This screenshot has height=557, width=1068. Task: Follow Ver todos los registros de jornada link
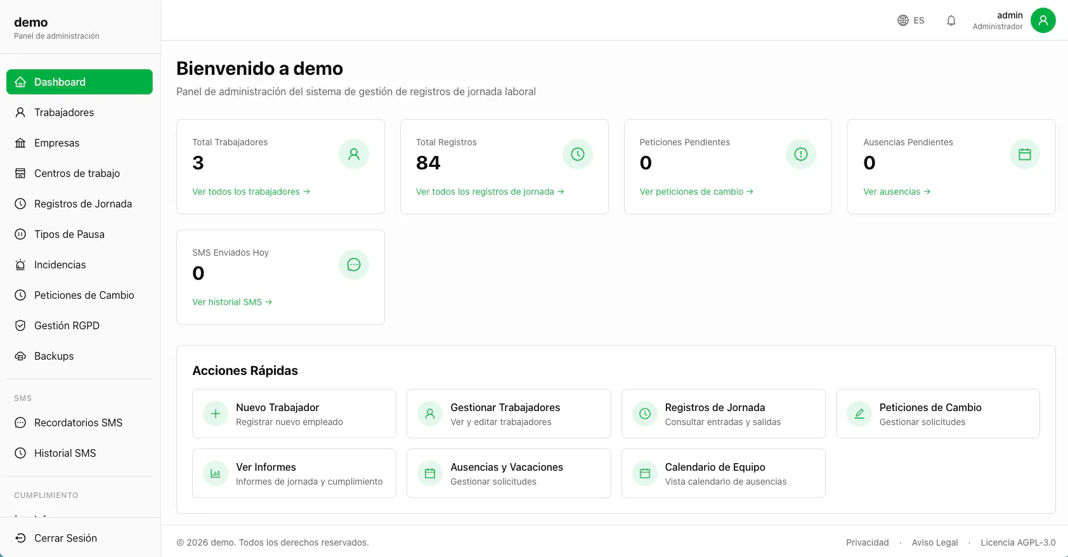tap(490, 192)
